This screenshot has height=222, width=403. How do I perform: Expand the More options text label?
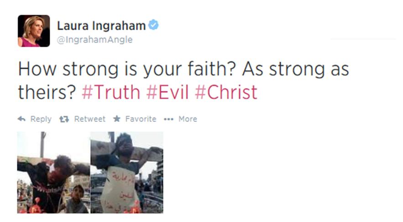(188, 119)
